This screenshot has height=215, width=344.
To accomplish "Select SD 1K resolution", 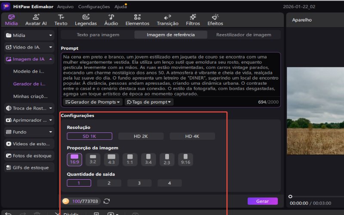I will [x=89, y=136].
